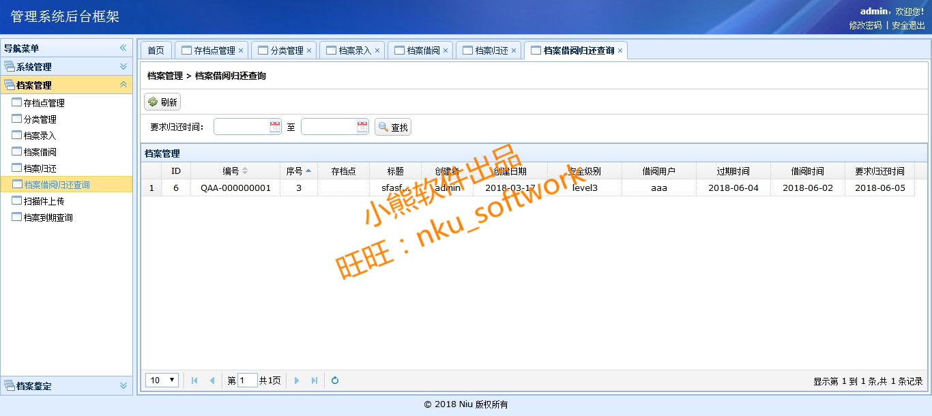932x416 pixels.
Task: Open calendar picker for end date
Action: 362,127
